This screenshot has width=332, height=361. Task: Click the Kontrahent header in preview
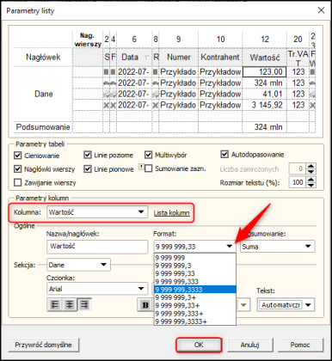[220, 58]
